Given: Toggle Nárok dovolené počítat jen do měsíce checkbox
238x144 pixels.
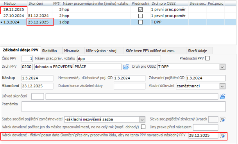Looking at the screenshot, I should tap(143, 127).
